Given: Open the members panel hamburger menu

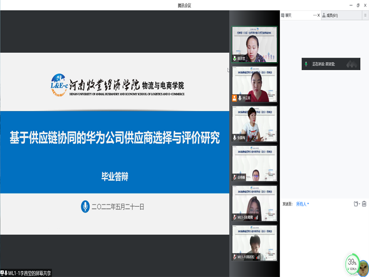Looking at the screenshot, I should click(x=364, y=15).
